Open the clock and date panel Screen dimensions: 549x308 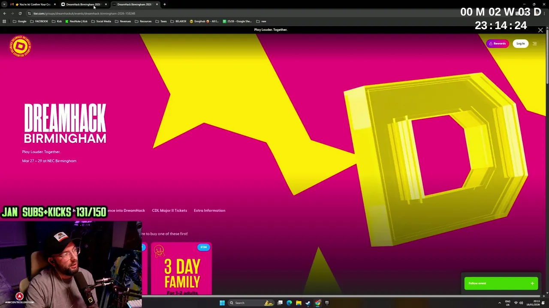tap(534, 303)
